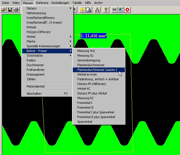Image resolution: width=180 pixels, height=155 pixels.
Task: Click the open file folder icon
Action: [4, 10]
